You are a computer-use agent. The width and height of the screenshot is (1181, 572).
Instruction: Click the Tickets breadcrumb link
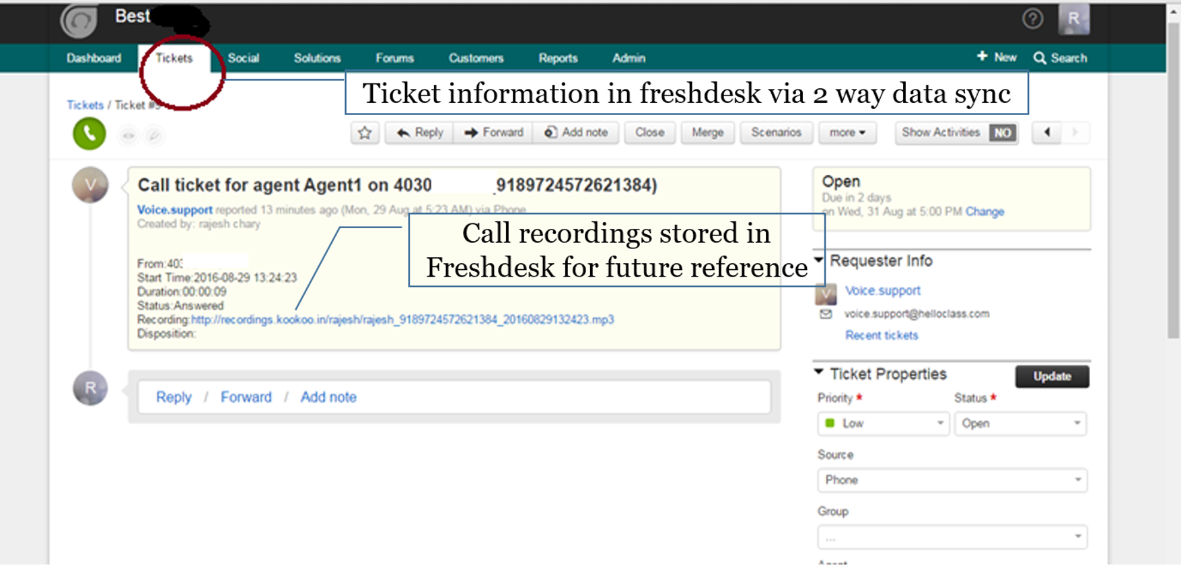coord(85,105)
